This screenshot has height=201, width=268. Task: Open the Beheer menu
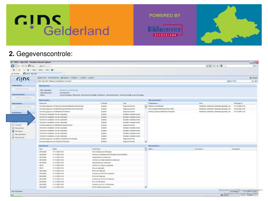click(x=74, y=78)
